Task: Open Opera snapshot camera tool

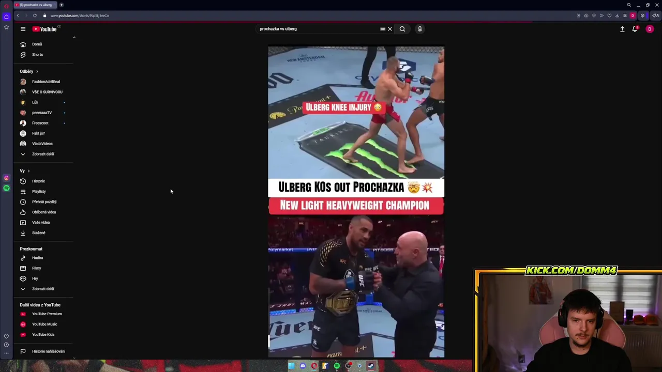Action: [x=586, y=16]
